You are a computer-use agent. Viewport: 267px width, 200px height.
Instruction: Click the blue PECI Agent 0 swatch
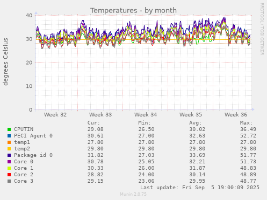tap(9, 136)
